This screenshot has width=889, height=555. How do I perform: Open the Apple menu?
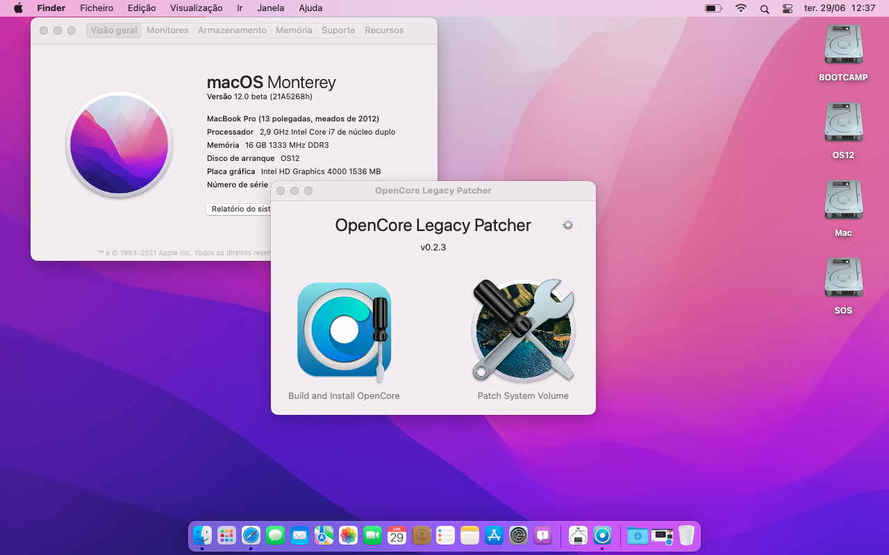coord(18,8)
